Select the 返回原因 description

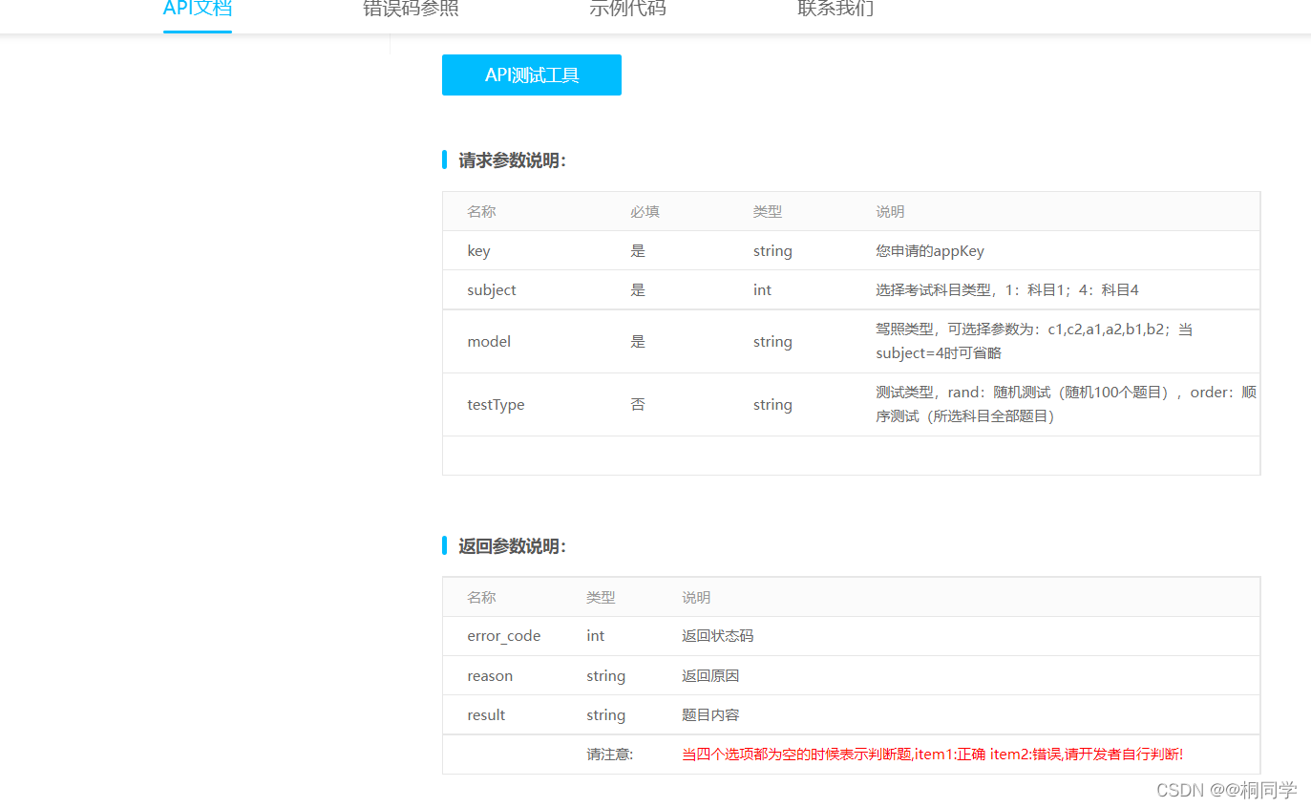coord(710,676)
